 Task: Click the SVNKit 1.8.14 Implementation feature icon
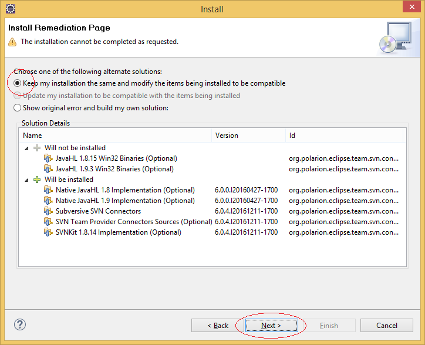48,232
